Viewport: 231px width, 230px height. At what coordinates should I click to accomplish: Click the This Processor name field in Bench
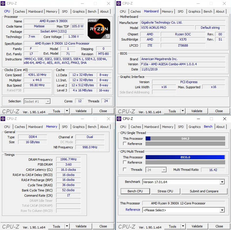(x=184, y=203)
